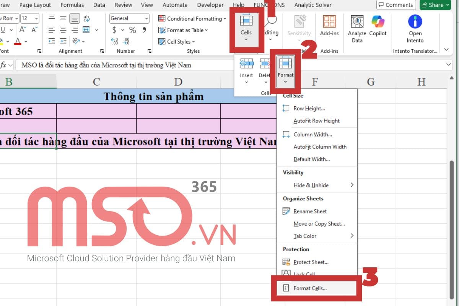Choose Protect Sheet
Viewport: 459px width, 306px height.
(317, 262)
